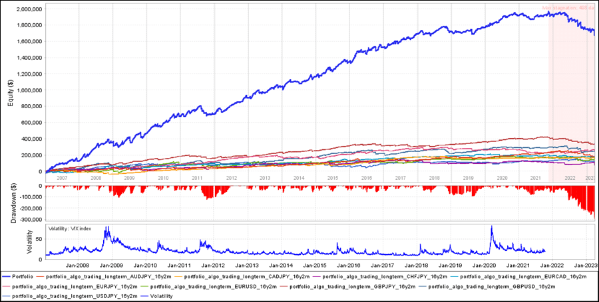Toggle the CADJPY series in the legend
599x302 pixels.
click(x=249, y=276)
